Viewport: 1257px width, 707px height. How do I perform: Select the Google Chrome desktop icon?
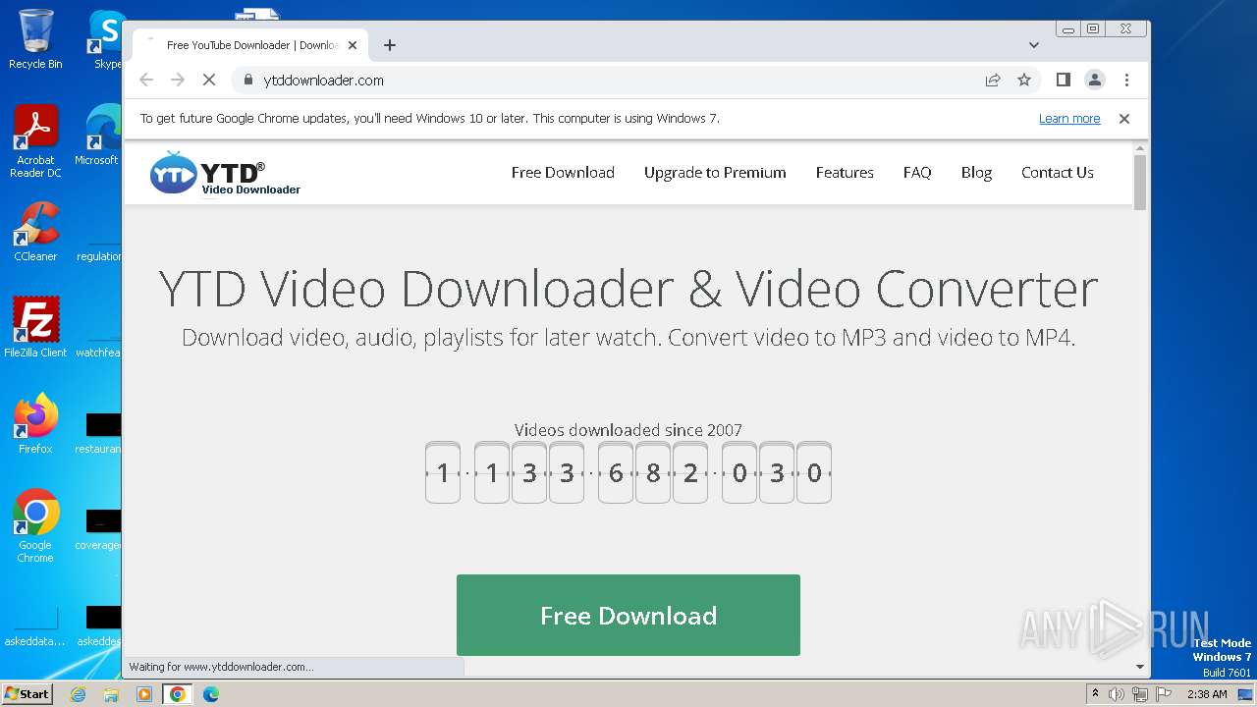click(35, 525)
